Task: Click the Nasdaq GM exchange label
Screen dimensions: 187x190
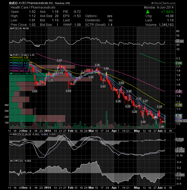Action: click(62, 3)
